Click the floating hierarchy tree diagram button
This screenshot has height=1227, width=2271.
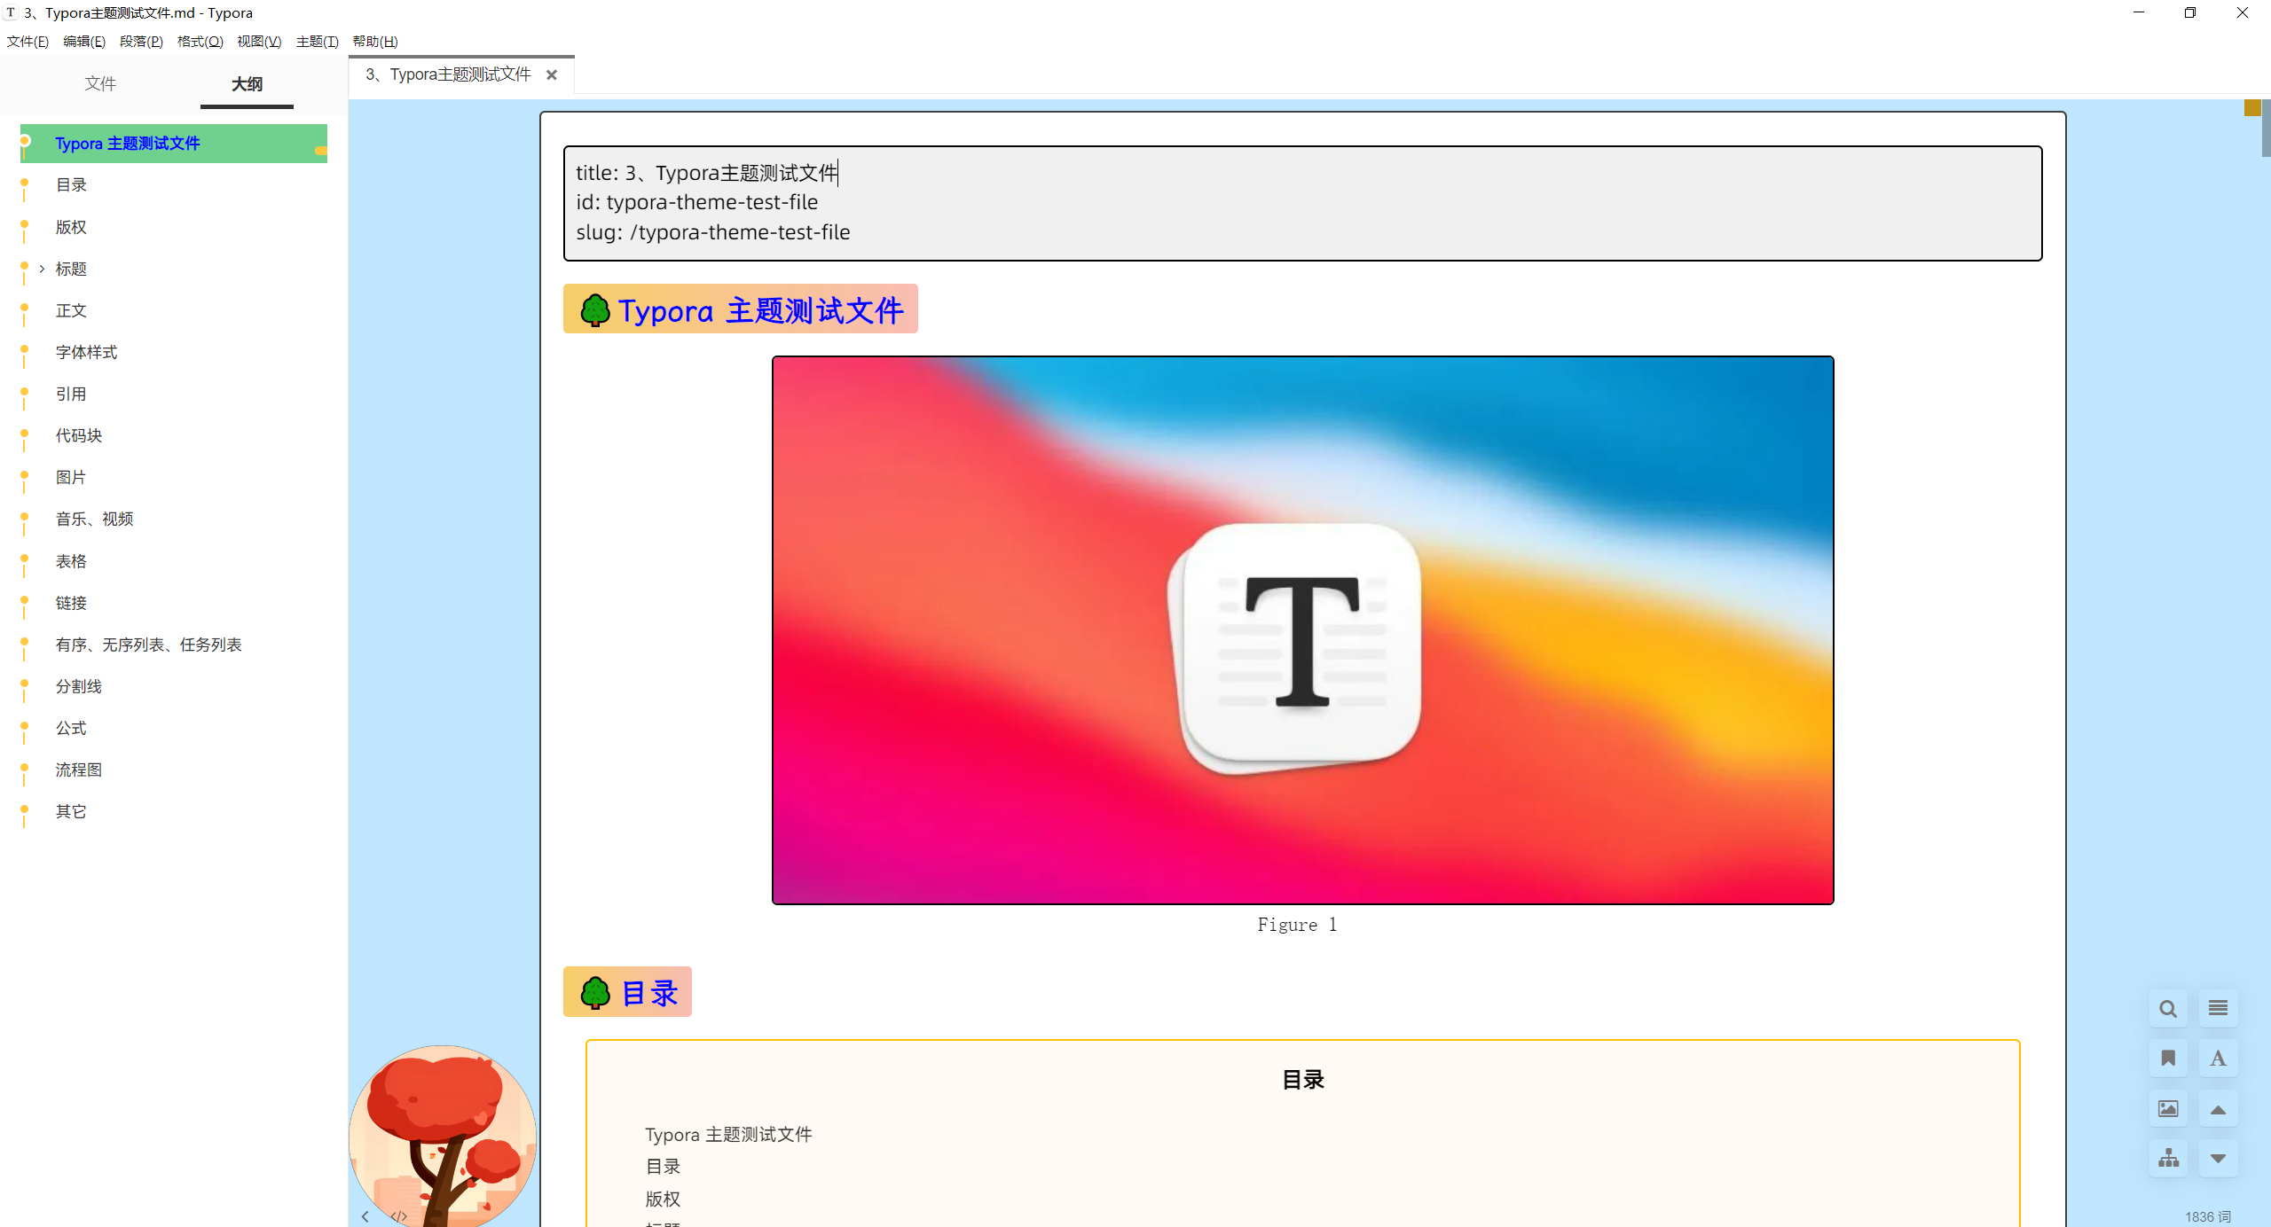tap(2168, 1158)
